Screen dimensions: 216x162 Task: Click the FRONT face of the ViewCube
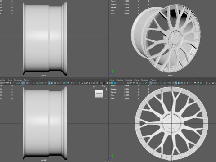(x=99, y=94)
